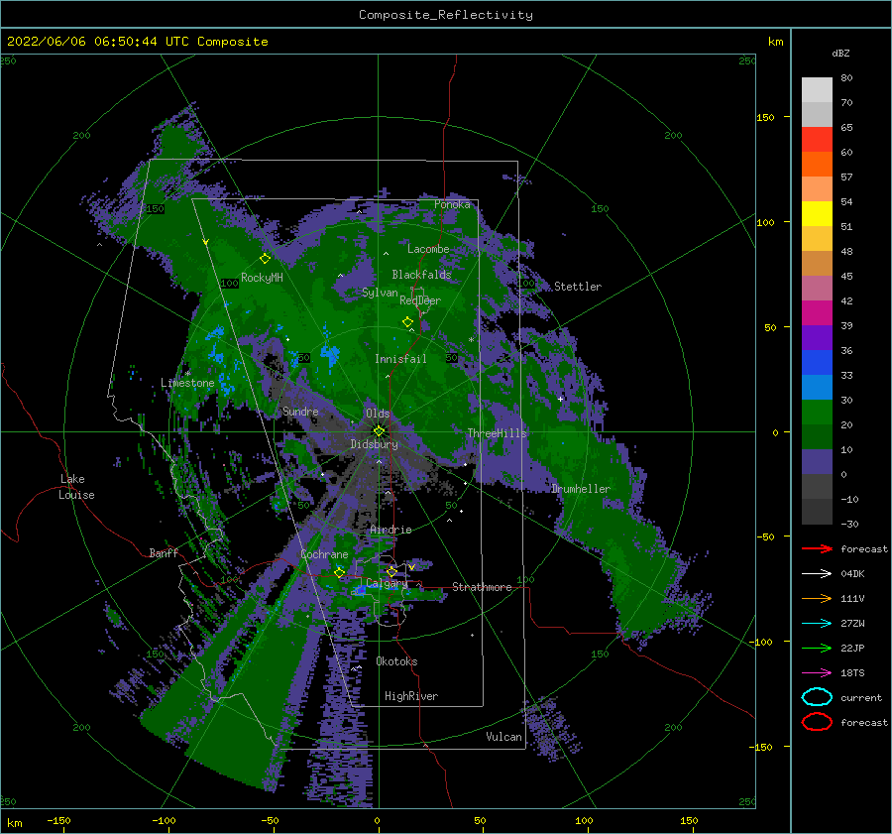892x834 pixels.
Task: Pick the light gray 70–80 dBZ swatch
Action: tap(817, 90)
